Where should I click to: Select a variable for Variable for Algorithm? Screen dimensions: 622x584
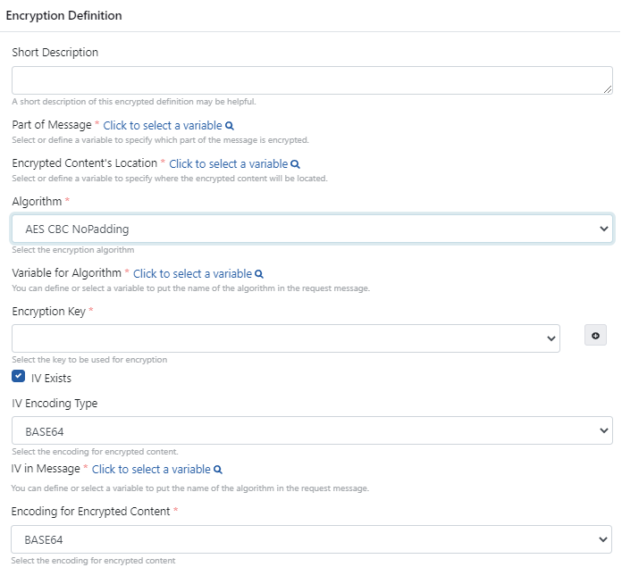coord(192,274)
